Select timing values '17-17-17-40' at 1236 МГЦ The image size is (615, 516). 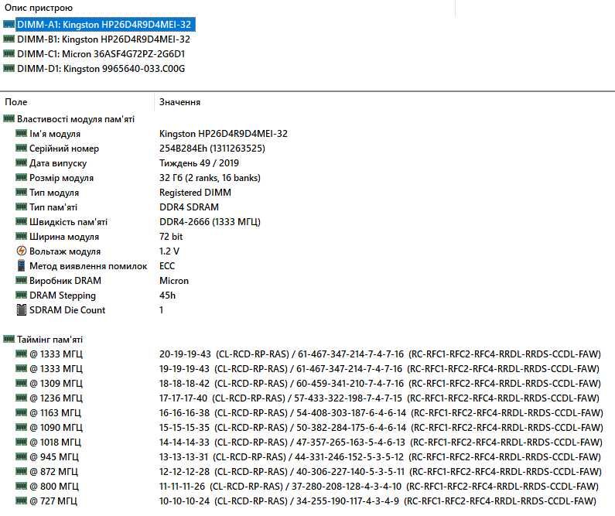(x=183, y=398)
